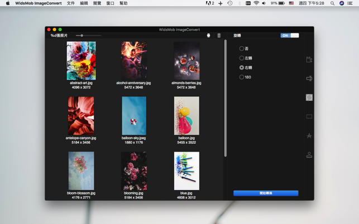
Task: Click the Wi-Fi status icon
Action: [256, 3]
